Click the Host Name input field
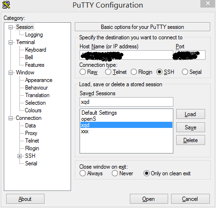This screenshot has height=208, width=216. click(x=126, y=55)
